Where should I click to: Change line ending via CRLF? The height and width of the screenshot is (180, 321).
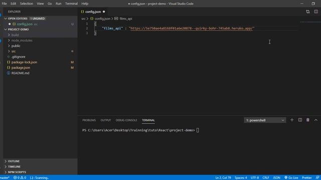pyautogui.click(x=266, y=178)
